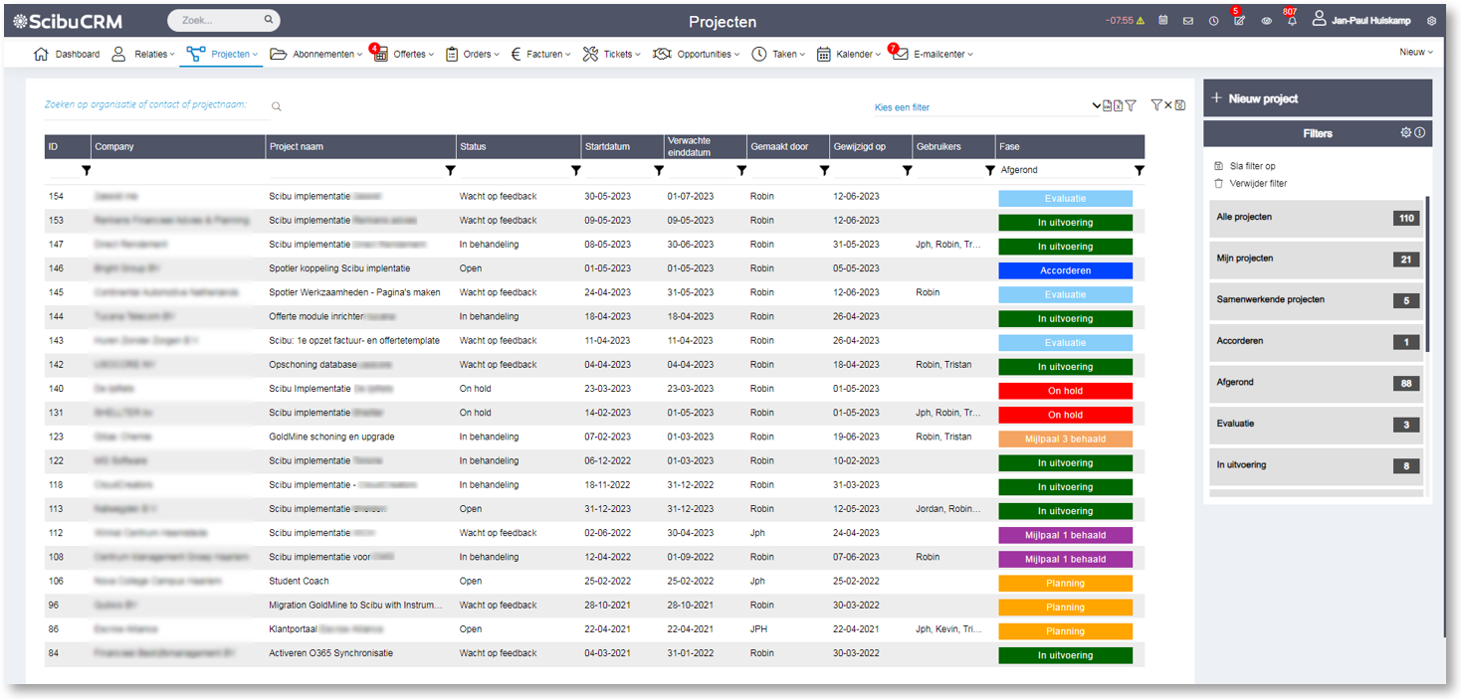The width and height of the screenshot is (1461, 699).
Task: Click the filter funnel under Gewijzigd op column
Action: click(x=907, y=171)
